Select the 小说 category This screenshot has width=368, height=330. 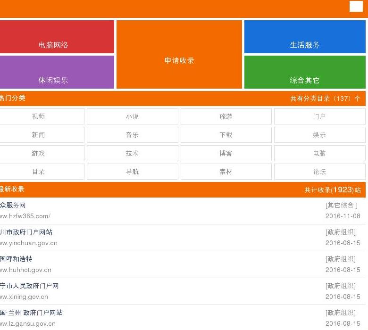coord(133,116)
